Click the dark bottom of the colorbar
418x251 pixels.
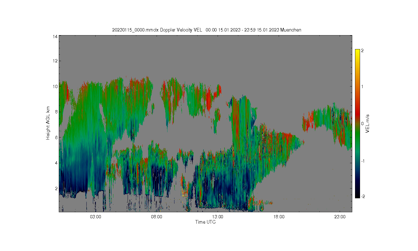tap(358, 194)
